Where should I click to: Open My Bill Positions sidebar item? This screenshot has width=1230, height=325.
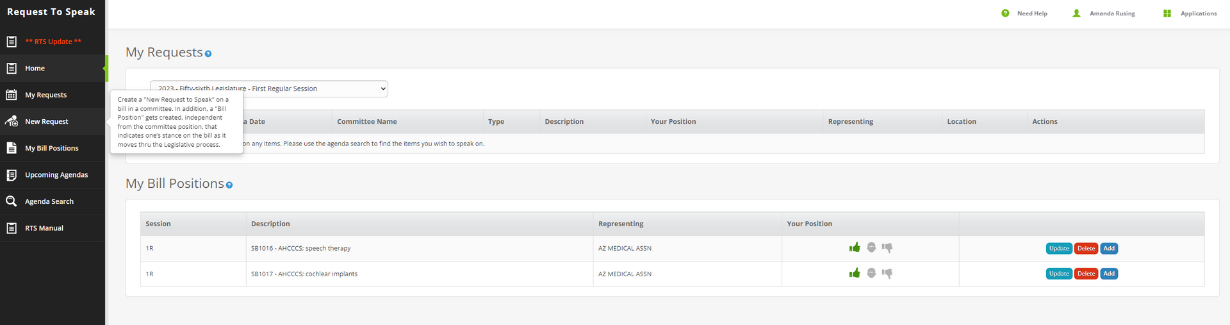tap(53, 148)
